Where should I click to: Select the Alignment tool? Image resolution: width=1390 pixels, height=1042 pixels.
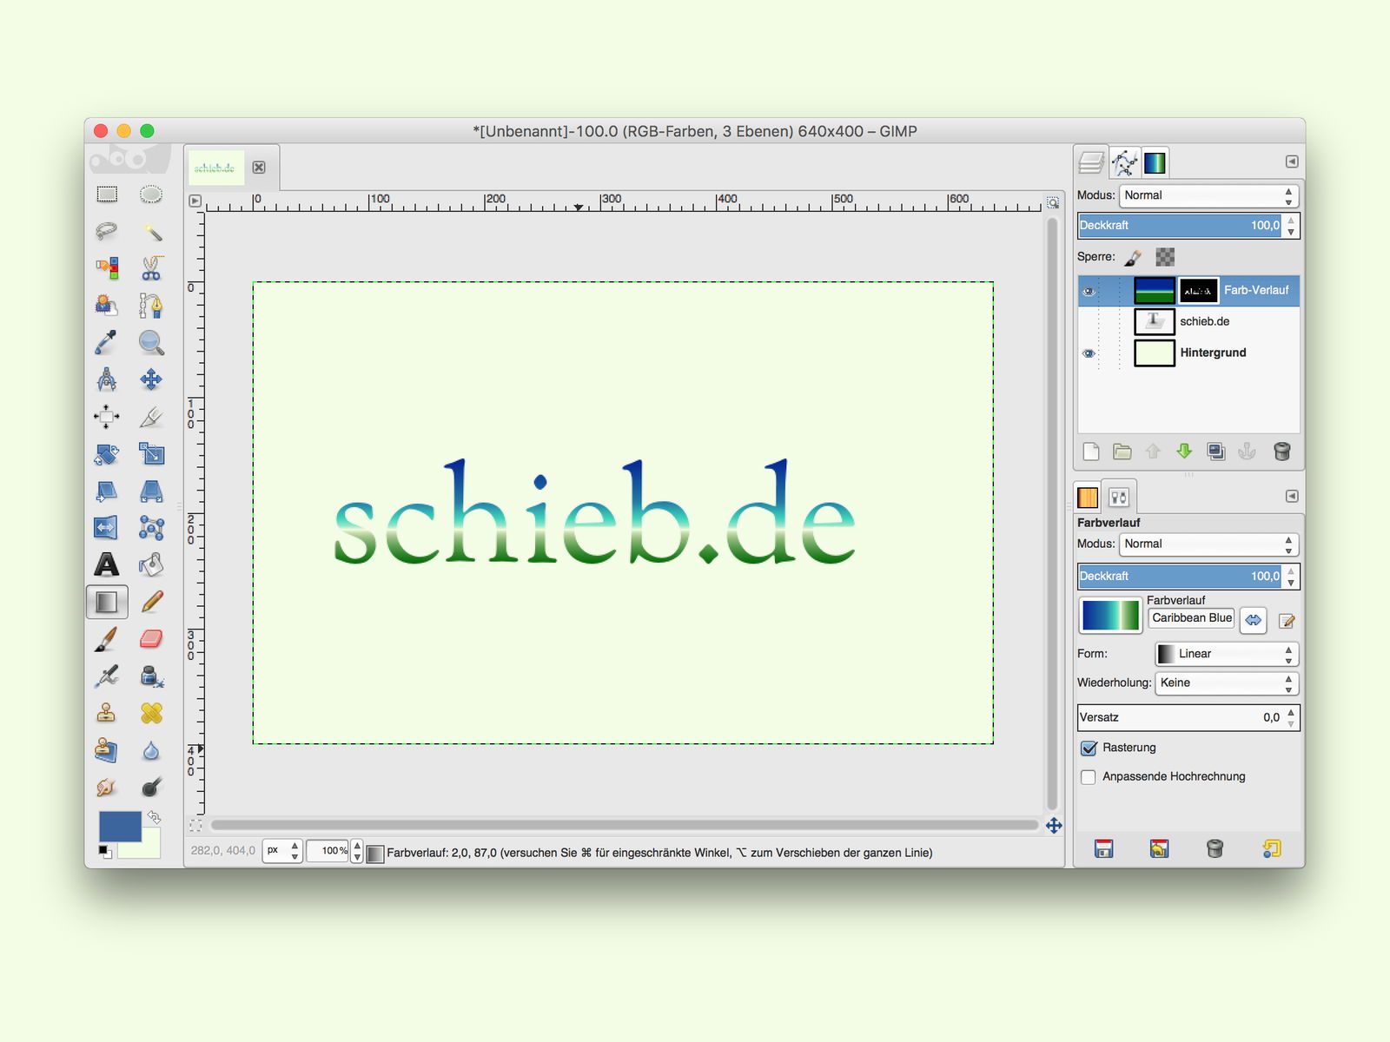point(107,417)
